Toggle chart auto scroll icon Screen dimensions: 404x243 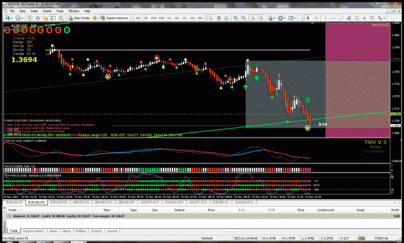point(253,18)
